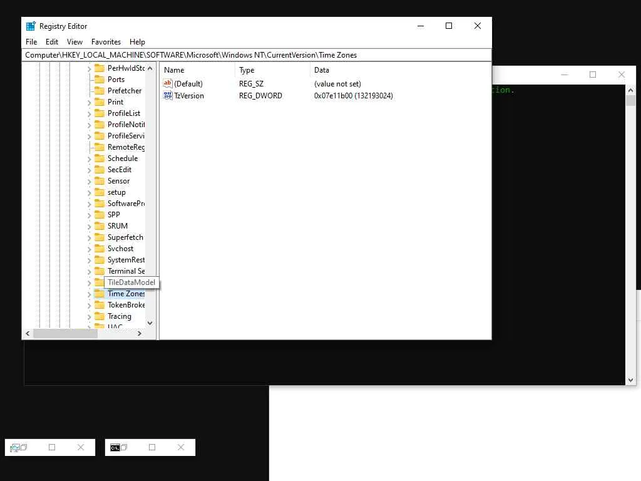
Task: Click the SRUM folder icon
Action: [100, 225]
